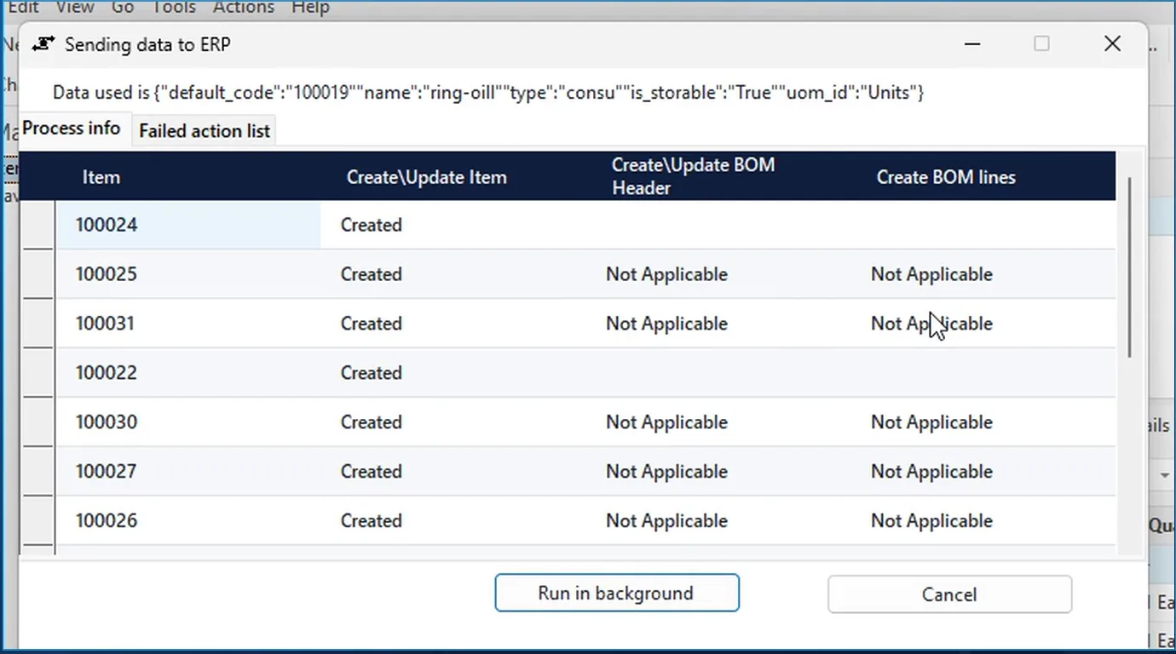
Task: Click the vertical scrollbar of the process table
Action: click(1131, 267)
